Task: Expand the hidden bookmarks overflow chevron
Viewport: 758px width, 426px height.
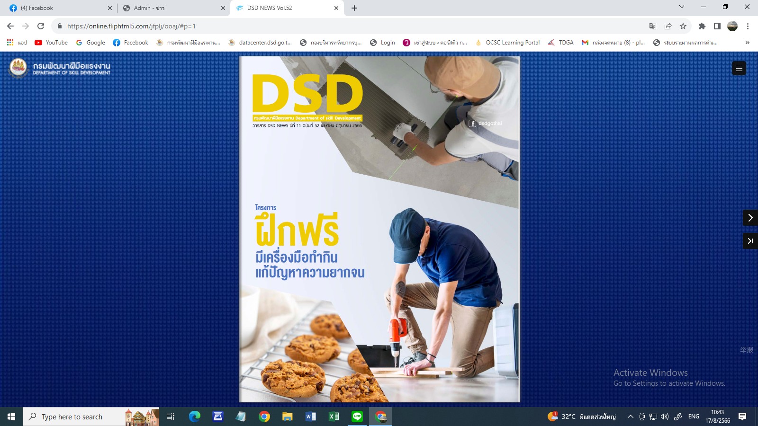Action: click(x=748, y=43)
